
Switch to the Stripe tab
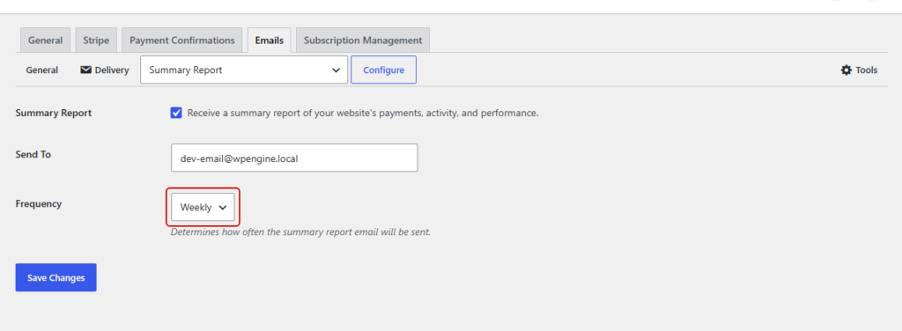(96, 40)
